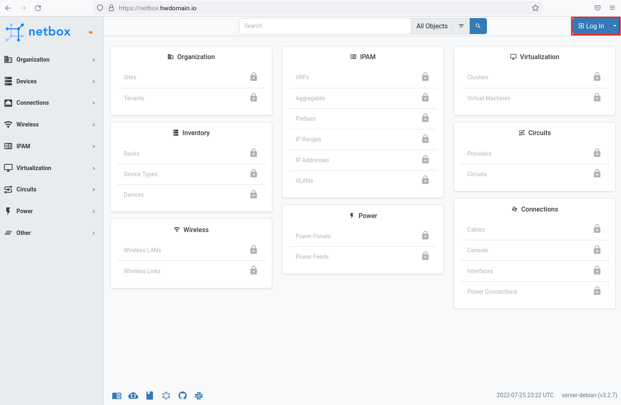Open the Device Types link
621x405 pixels.
coord(141,174)
